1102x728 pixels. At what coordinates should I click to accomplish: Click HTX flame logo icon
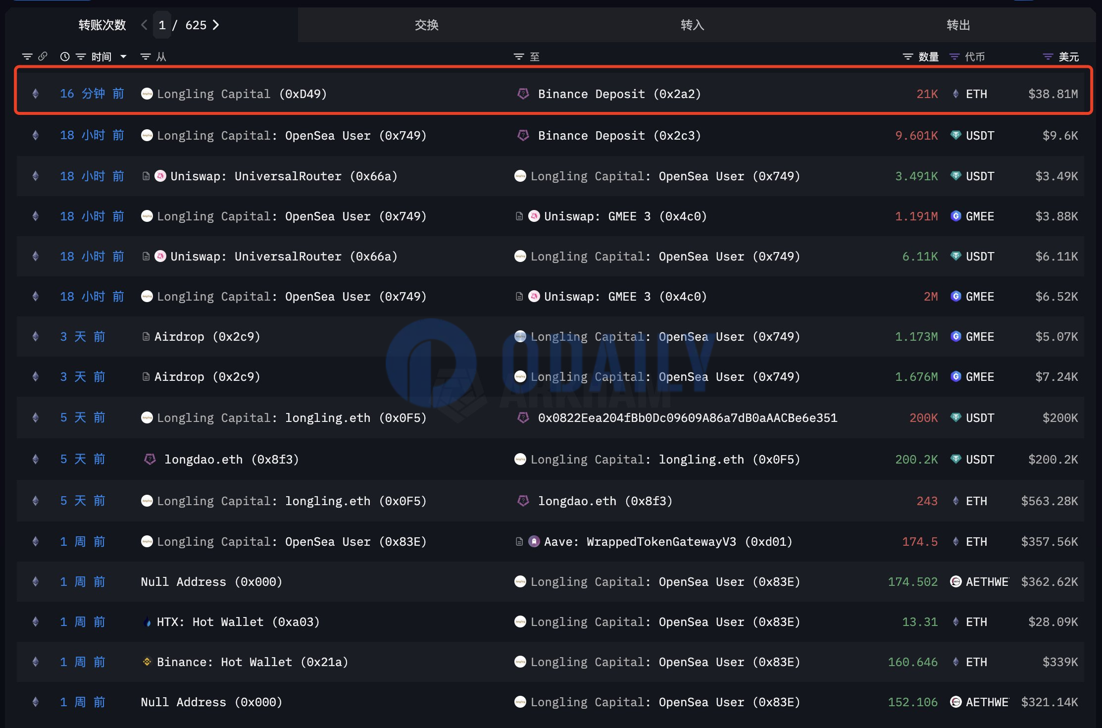click(x=147, y=622)
